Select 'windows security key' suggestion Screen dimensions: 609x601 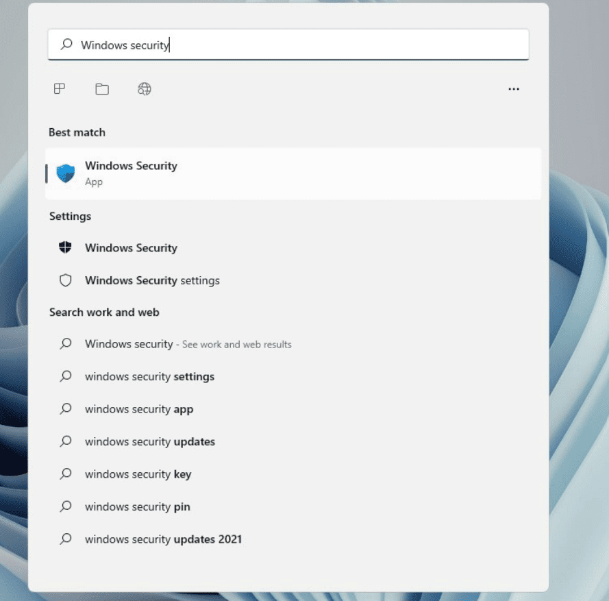pyautogui.click(x=293, y=474)
